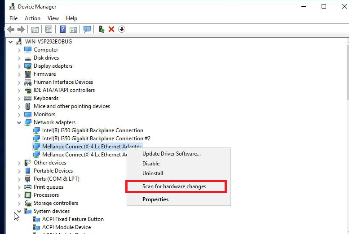Viewport: 349px width, 234px height.
Task: Click the Network adapters label
Action: click(x=54, y=122)
